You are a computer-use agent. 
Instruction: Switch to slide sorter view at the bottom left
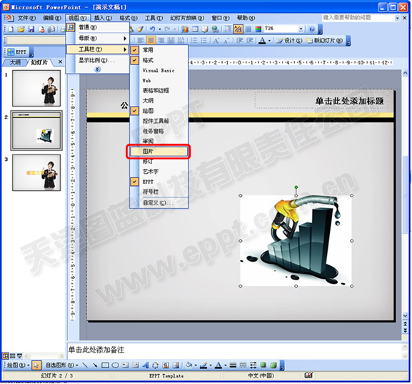coord(12,356)
